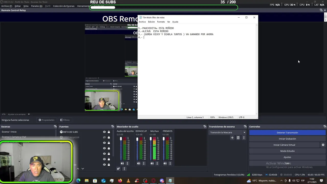The width and height of the screenshot is (327, 184).
Task: Mute the DONOCLIP audio channel
Action: click(138, 164)
